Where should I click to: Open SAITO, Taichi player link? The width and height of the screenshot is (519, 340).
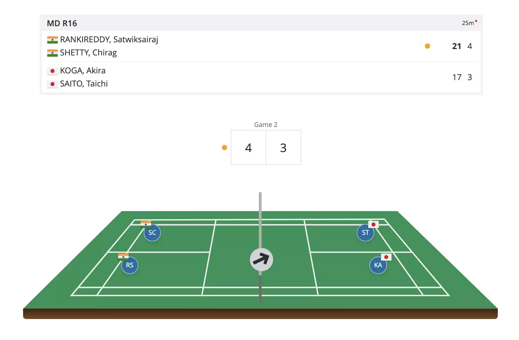pos(84,84)
